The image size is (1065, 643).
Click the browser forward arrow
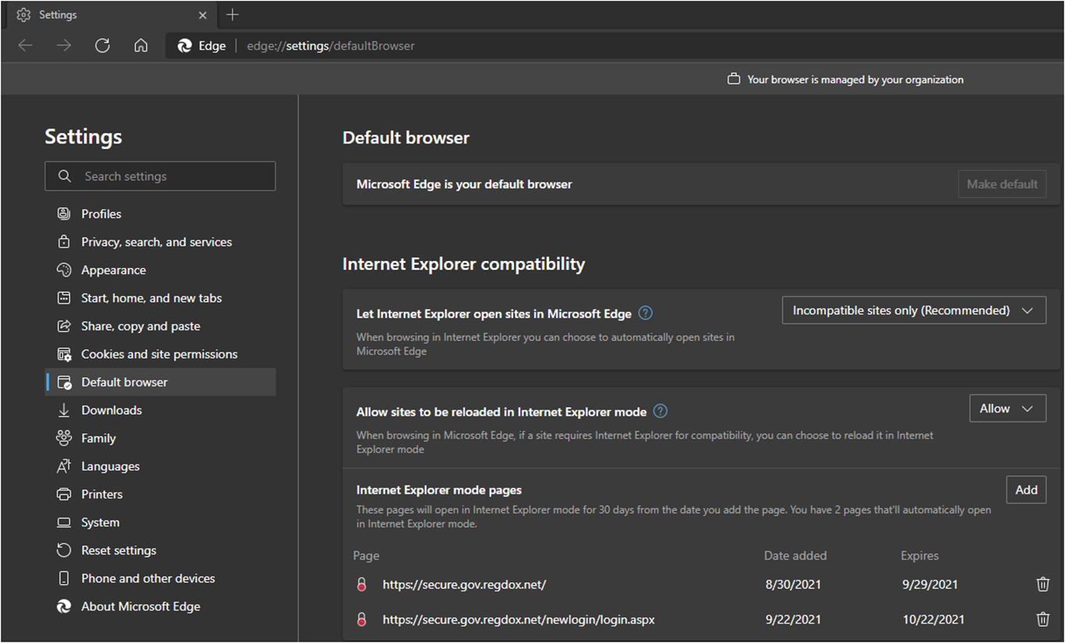pos(64,46)
